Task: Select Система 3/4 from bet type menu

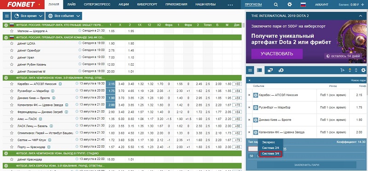Action: (x=270, y=154)
